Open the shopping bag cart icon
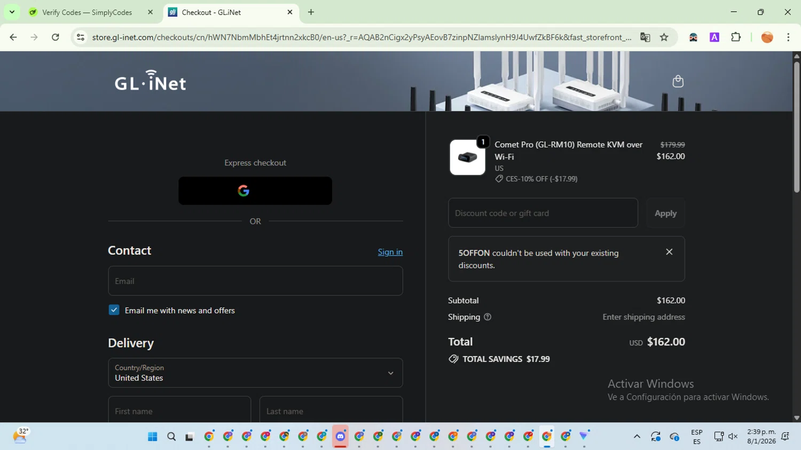This screenshot has width=801, height=450. pos(678,81)
